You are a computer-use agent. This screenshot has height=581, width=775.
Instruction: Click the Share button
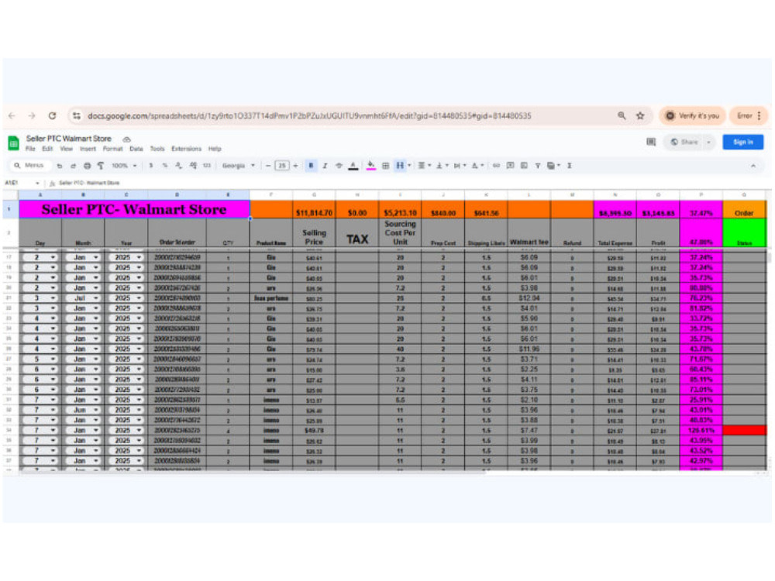[685, 143]
